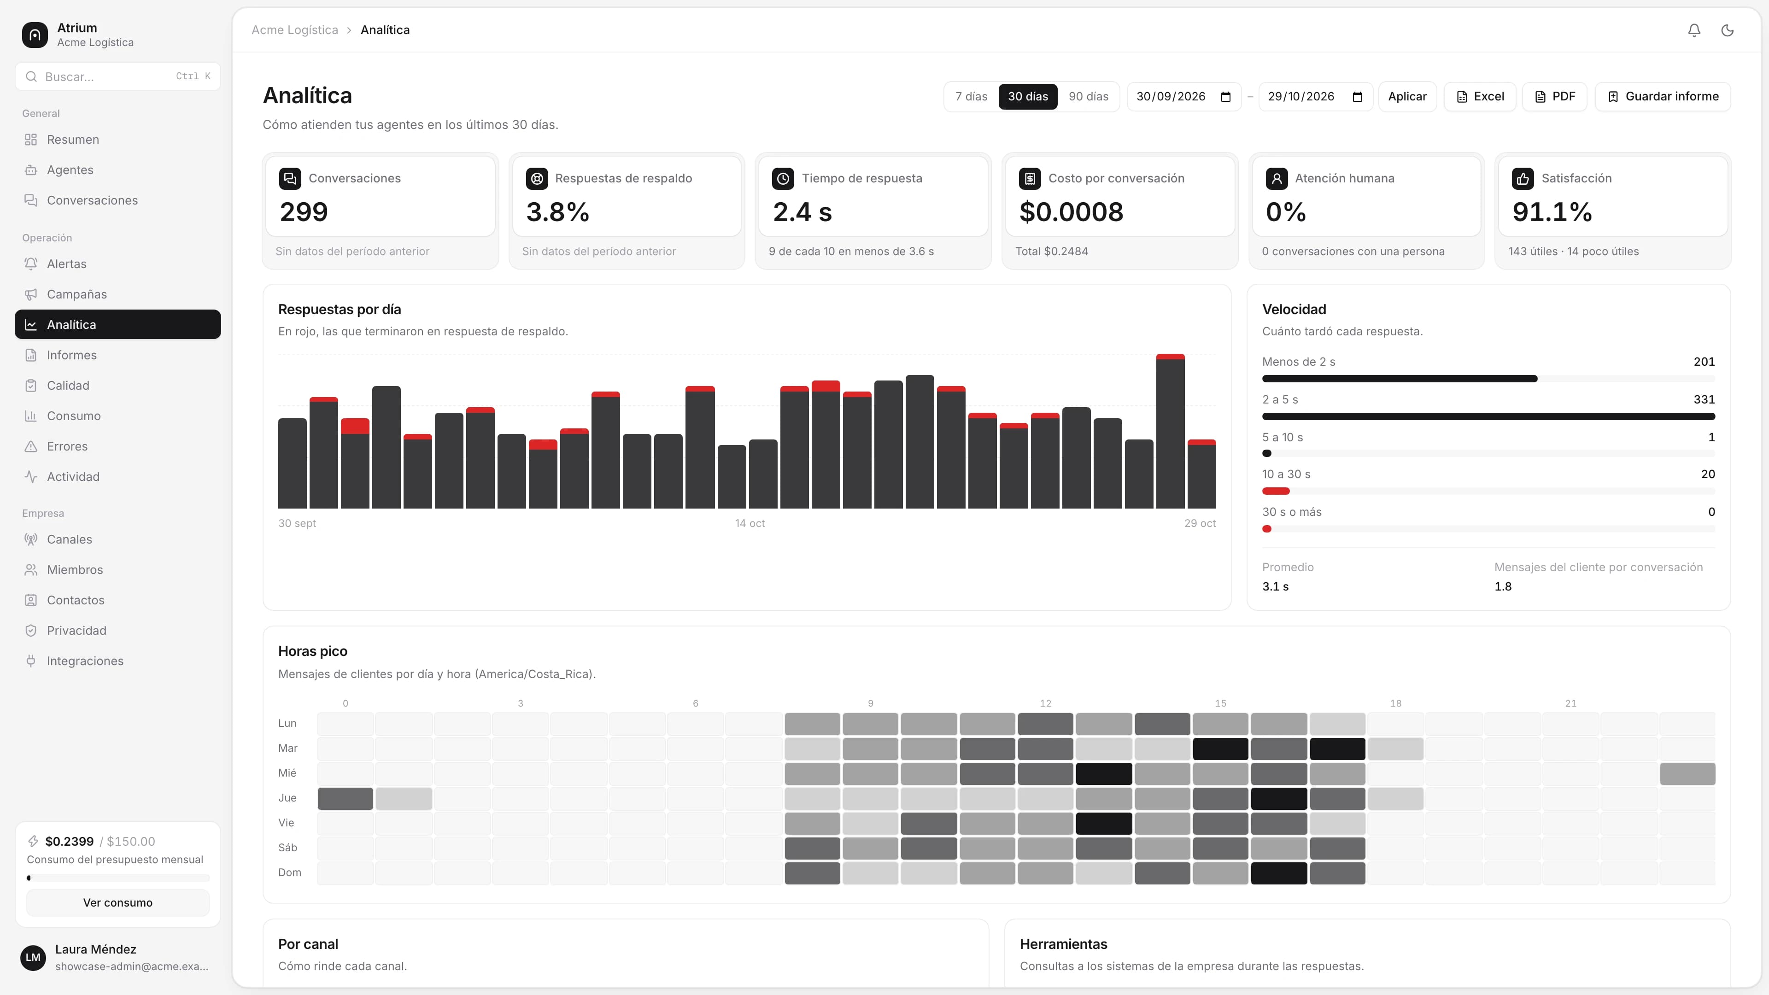Click the Canales broadcast icon
This screenshot has height=995, width=1769.
click(x=31, y=539)
